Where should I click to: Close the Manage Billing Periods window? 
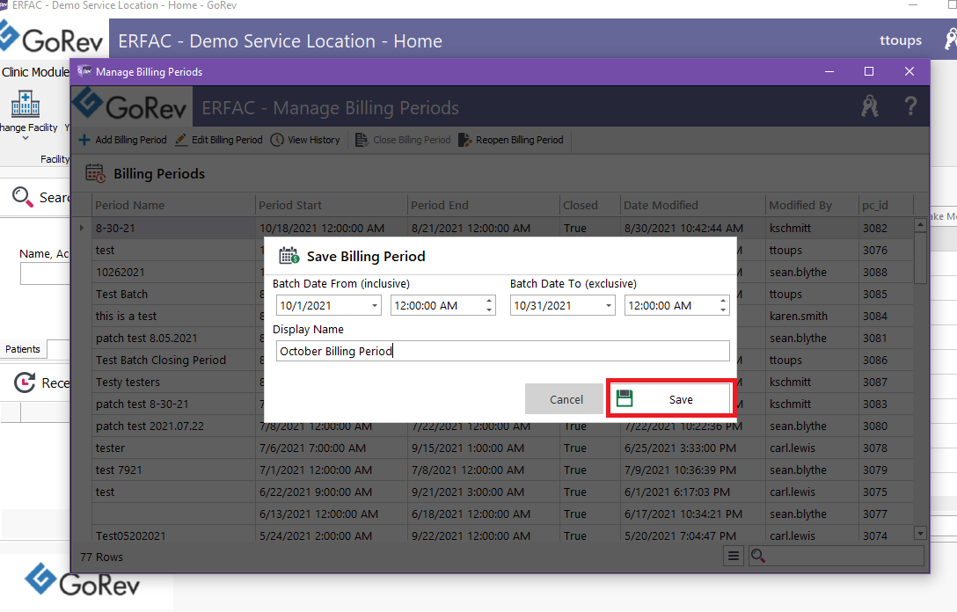(910, 71)
